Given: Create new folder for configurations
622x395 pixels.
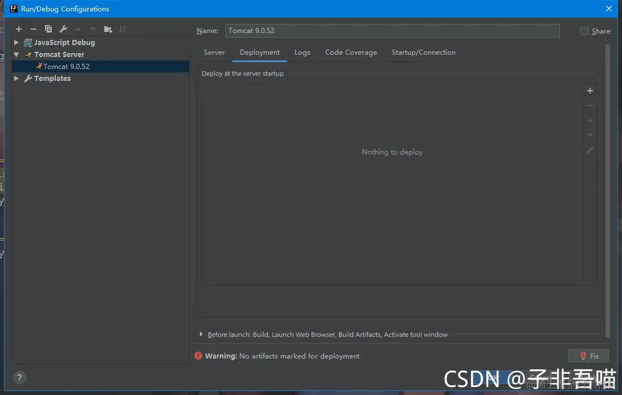Looking at the screenshot, I should (108, 29).
